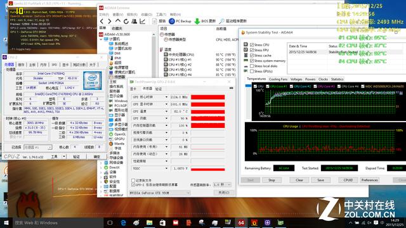The image size is (406, 228).
Task: Enable Stress local disks checkbox
Action: [x=252, y=66]
